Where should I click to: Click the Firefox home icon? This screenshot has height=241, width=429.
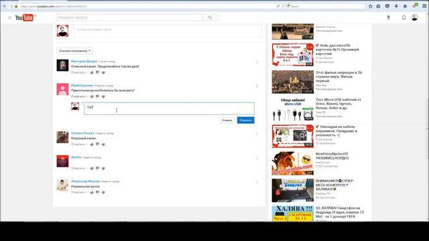point(405,6)
